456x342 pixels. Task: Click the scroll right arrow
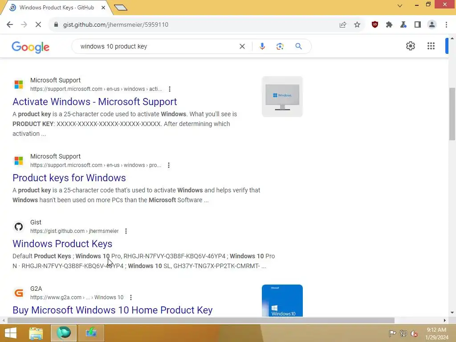tap(445, 321)
